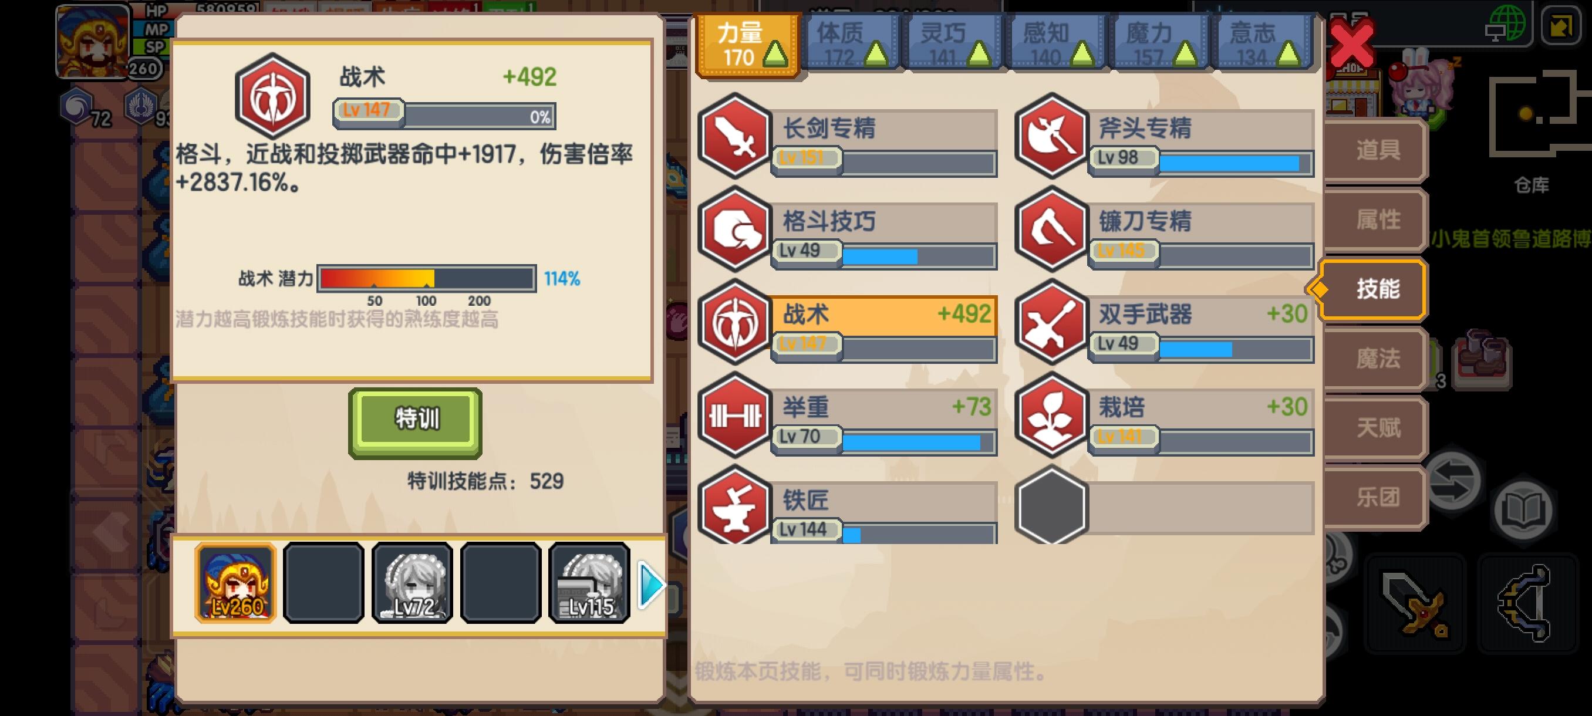Select the 举重 dumbbell skill icon
Viewport: 1592px width, 716px height.
(x=734, y=415)
